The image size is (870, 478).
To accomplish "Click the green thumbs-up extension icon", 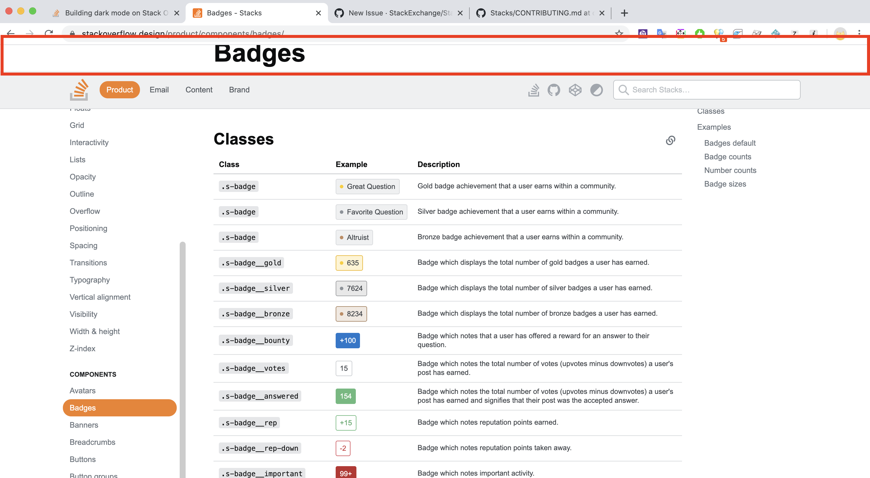I will (699, 33).
